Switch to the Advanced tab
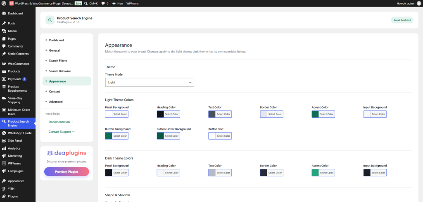 click(67, 102)
